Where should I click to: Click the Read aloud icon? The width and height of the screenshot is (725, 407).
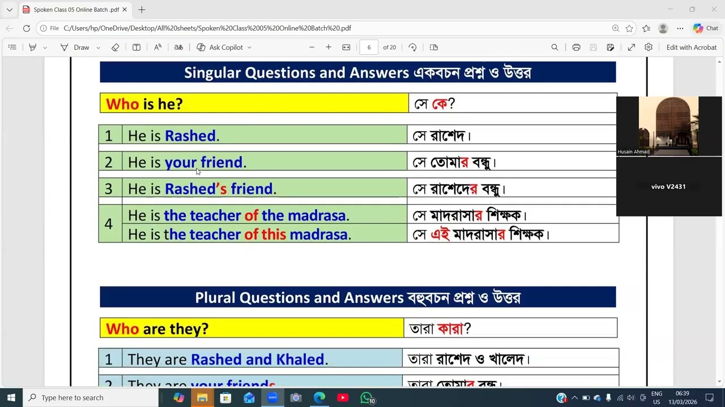157,47
